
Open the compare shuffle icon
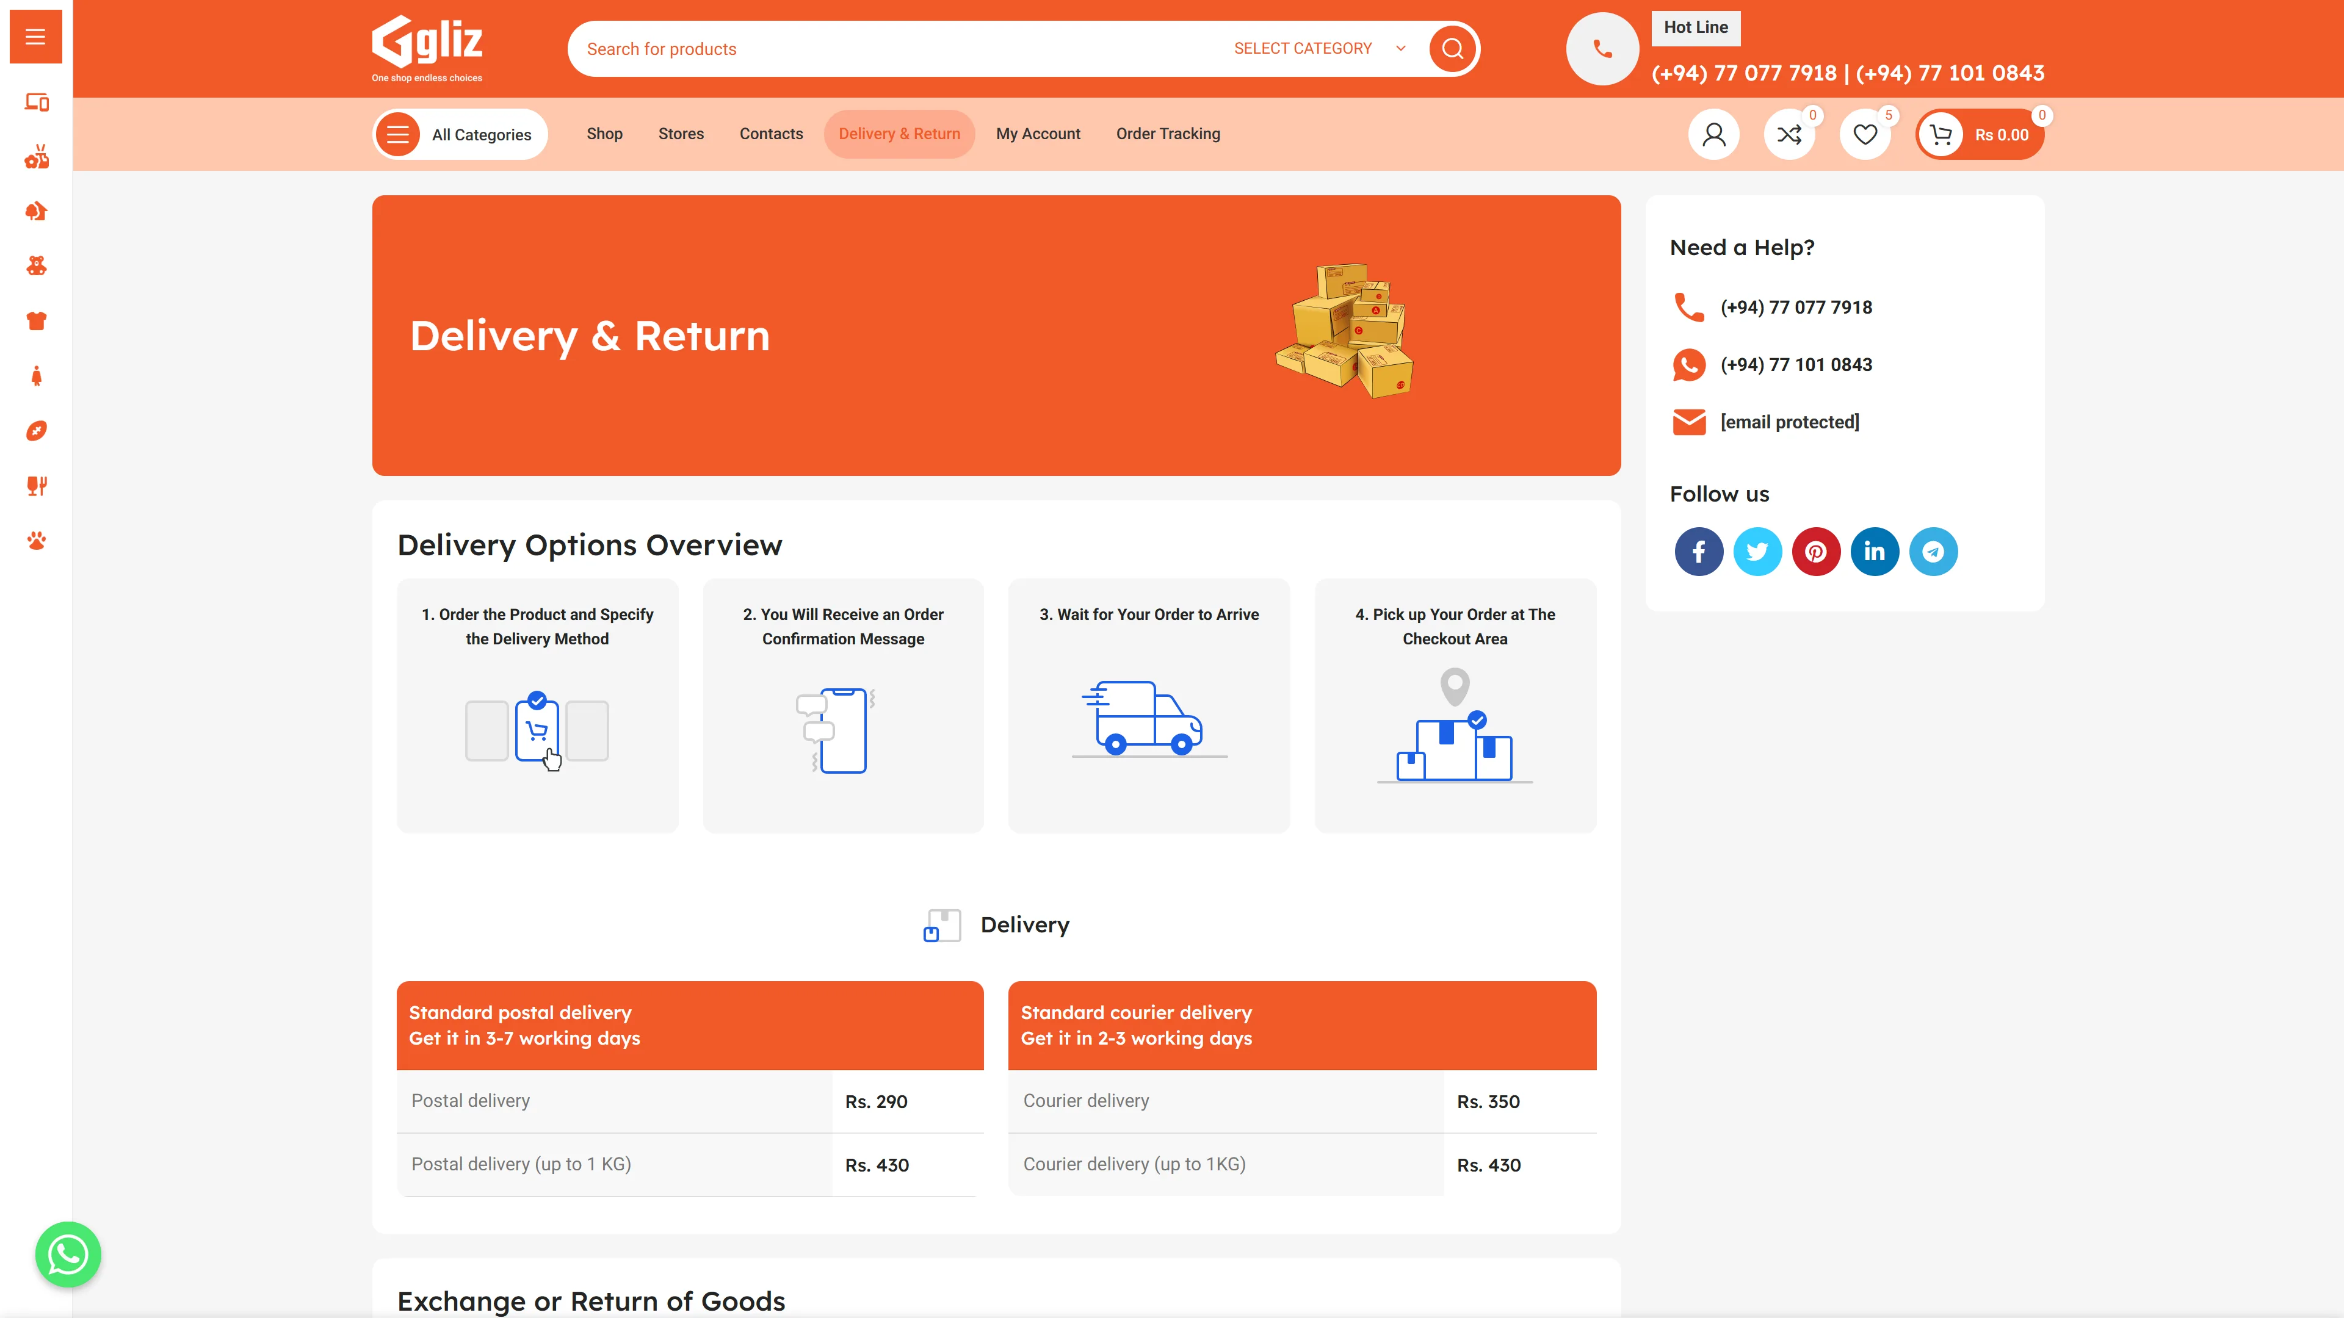tap(1789, 135)
